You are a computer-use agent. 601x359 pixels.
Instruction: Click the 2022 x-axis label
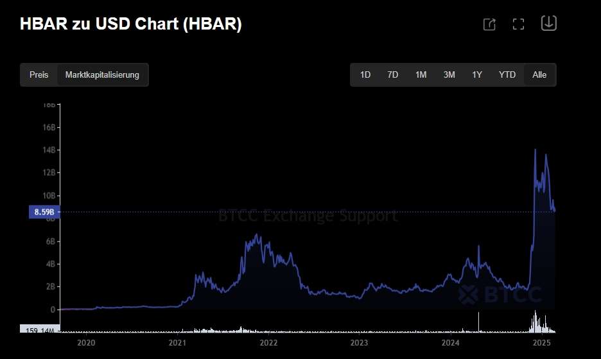click(x=268, y=342)
